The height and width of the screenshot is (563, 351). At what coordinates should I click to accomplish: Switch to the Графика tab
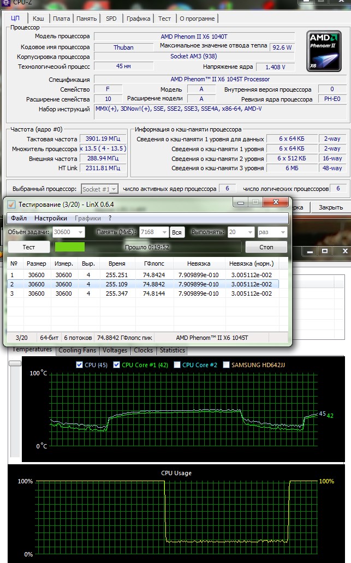tap(138, 19)
